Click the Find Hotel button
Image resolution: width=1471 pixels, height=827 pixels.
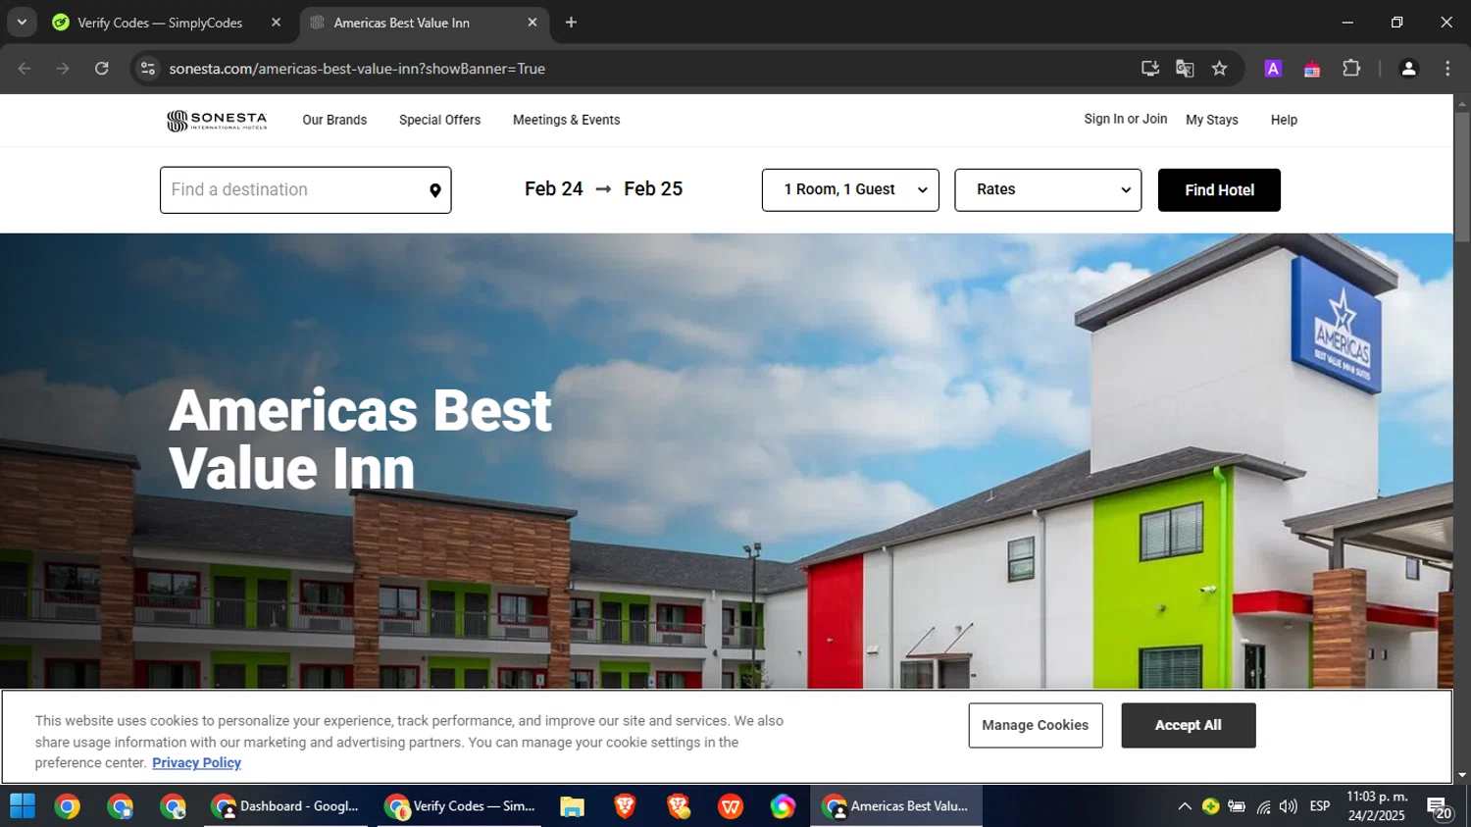[x=1219, y=190]
